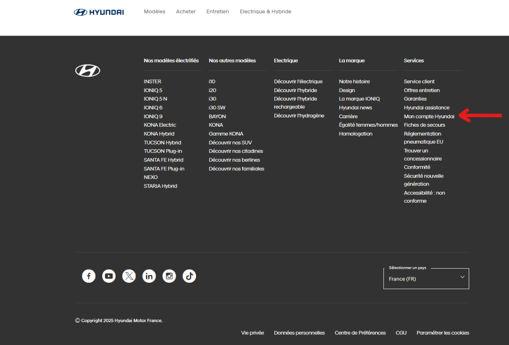Visit the X (Twitter) social icon

tap(129, 276)
